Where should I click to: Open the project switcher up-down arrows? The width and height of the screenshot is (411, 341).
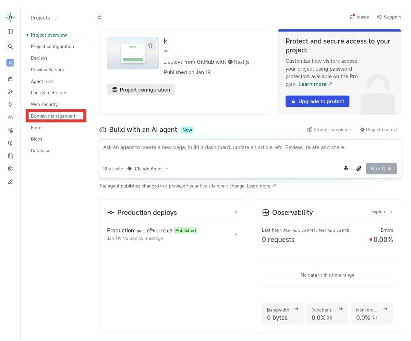(x=99, y=17)
